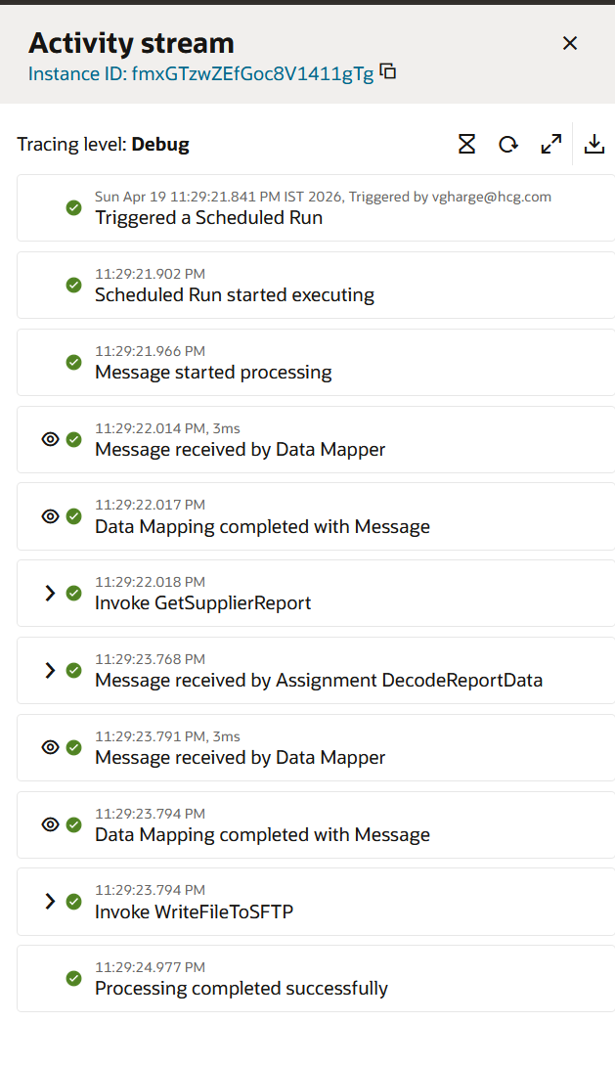View payload of 11:29:23.791 Message received by Data Mapper
This screenshot has height=1066, width=615.
50,747
